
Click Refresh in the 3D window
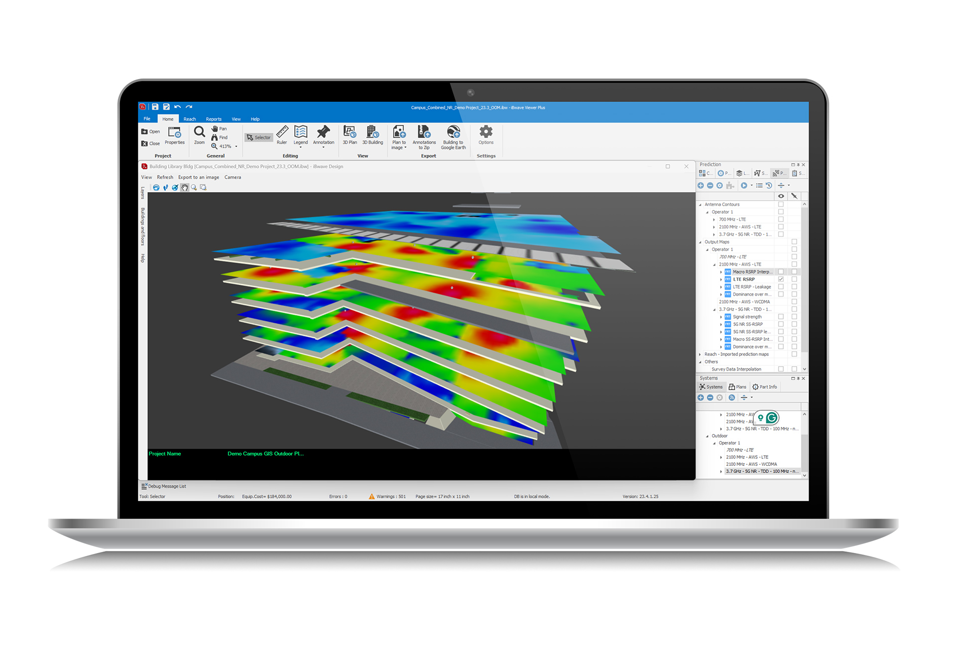(165, 177)
